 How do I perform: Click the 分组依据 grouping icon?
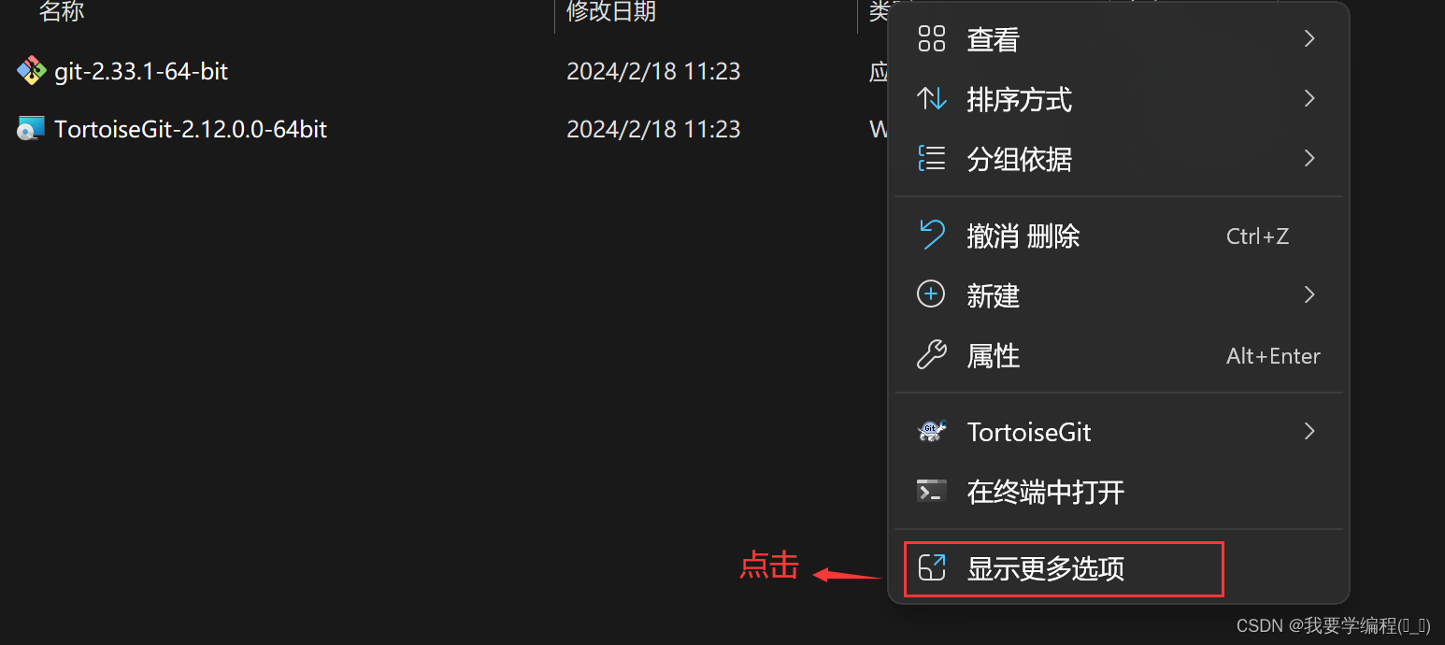pyautogui.click(x=932, y=158)
